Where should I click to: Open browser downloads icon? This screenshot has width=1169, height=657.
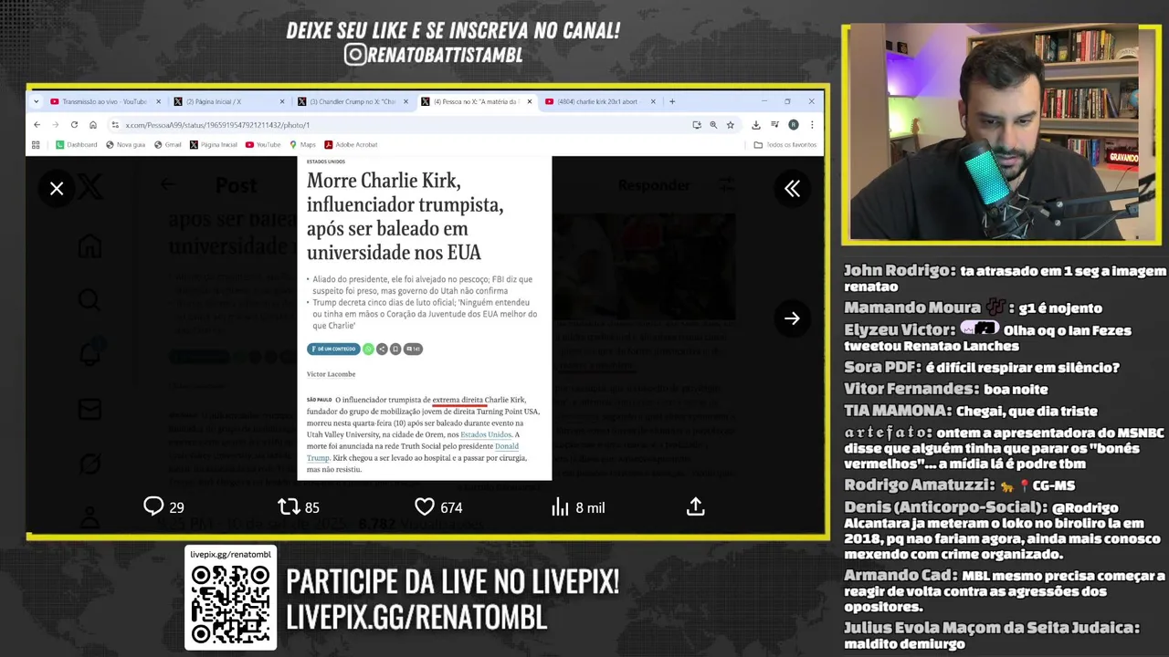pyautogui.click(x=756, y=125)
